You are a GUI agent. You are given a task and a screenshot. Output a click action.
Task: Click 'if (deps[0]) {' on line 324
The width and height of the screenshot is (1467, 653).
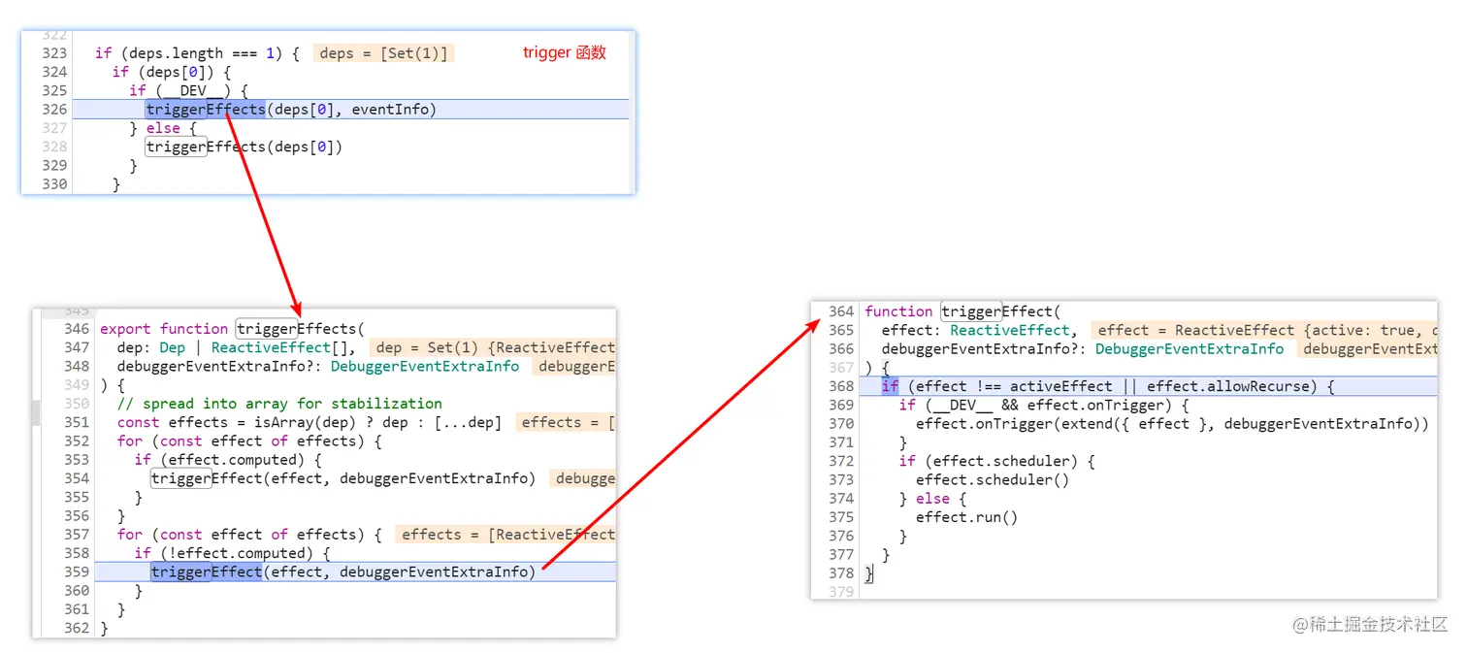[172, 72]
